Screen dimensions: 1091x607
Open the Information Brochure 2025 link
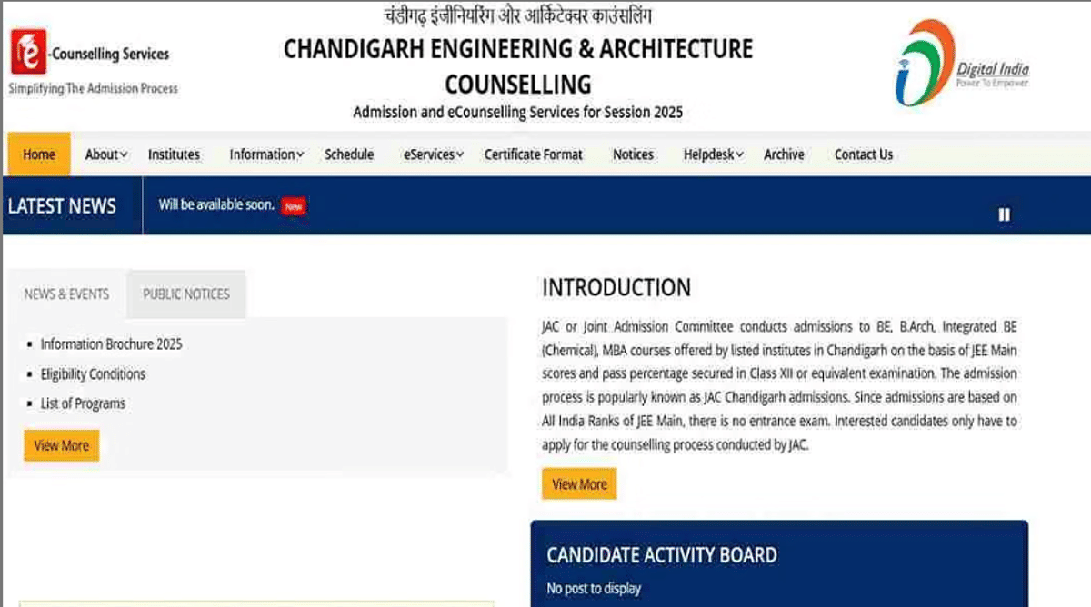pyautogui.click(x=112, y=344)
